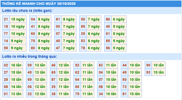Click '12 lần' cell beside number 06
The width and height of the screenshot is (182, 100).
[x=40, y=87]
